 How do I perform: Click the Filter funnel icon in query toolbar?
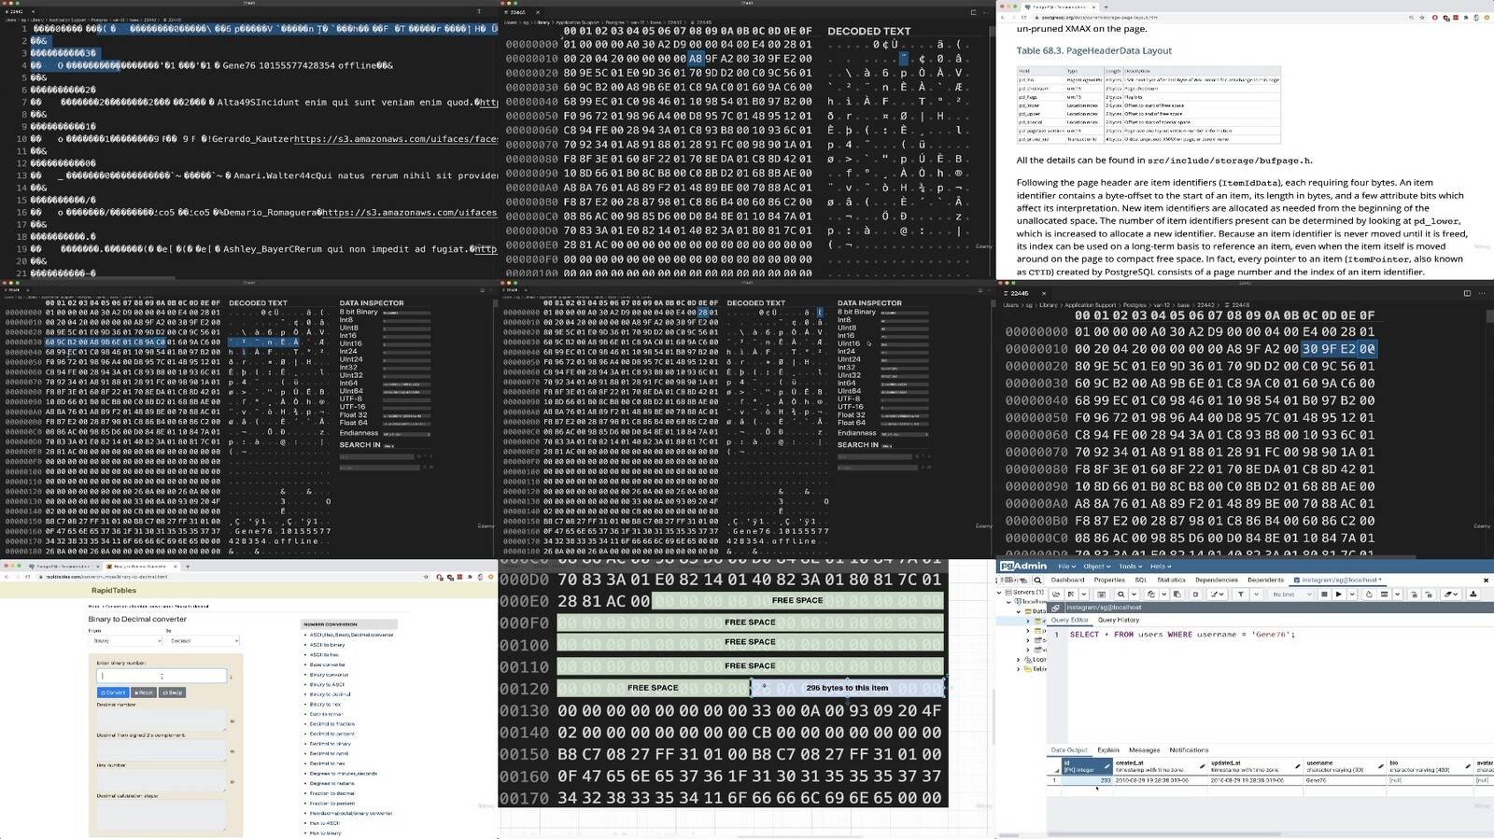1241,594
